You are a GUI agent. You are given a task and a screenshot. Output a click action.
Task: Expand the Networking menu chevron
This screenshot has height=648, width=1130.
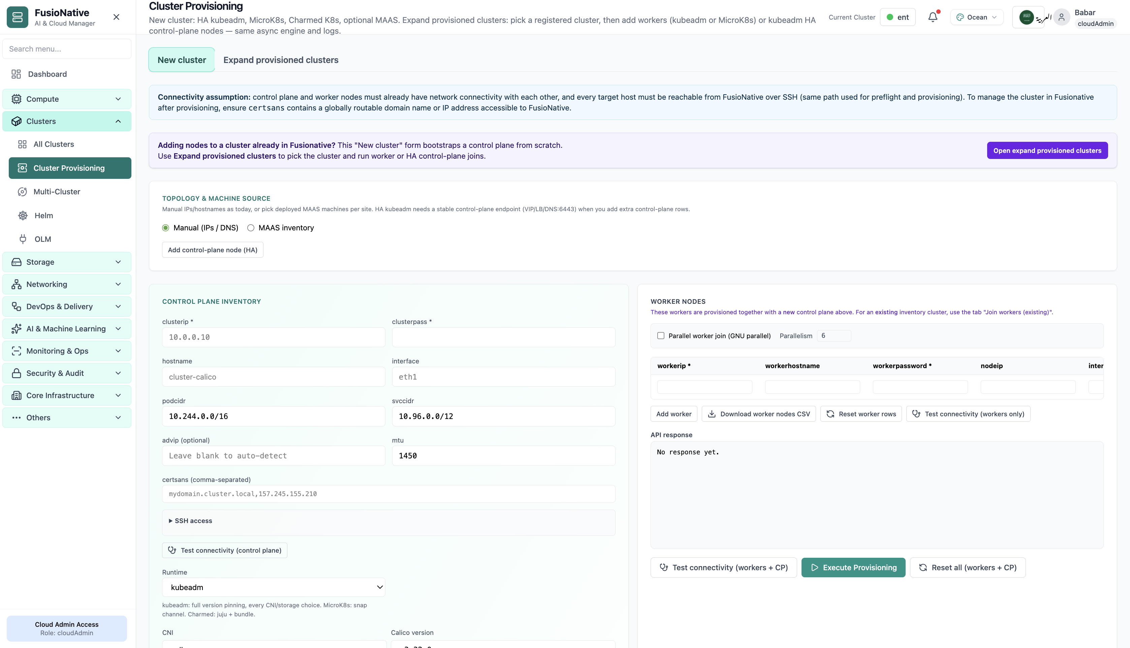[x=118, y=284]
